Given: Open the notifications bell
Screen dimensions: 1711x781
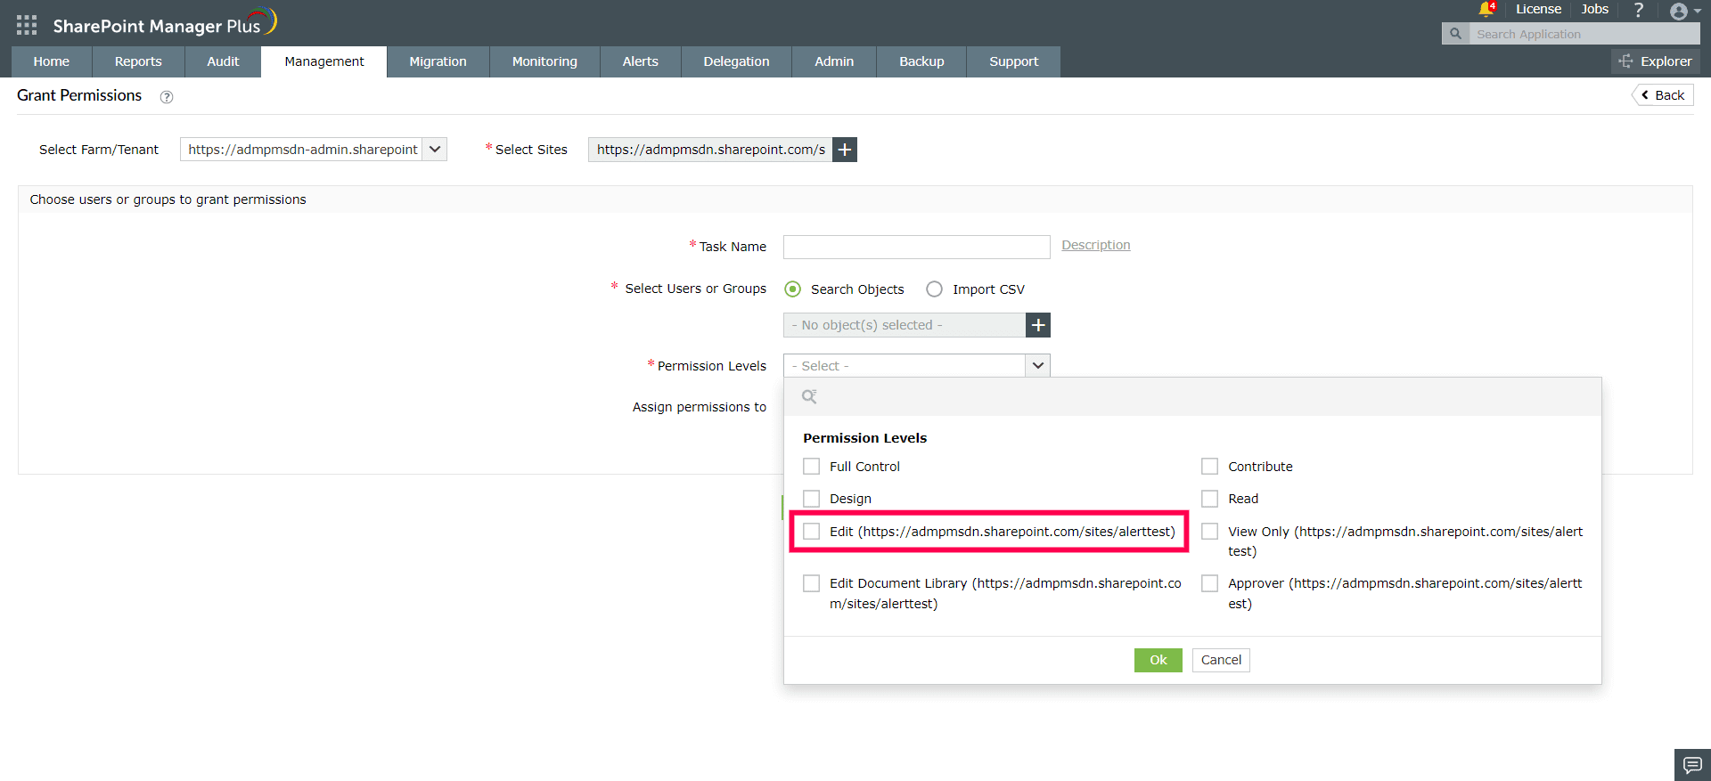Looking at the screenshot, I should (1486, 9).
